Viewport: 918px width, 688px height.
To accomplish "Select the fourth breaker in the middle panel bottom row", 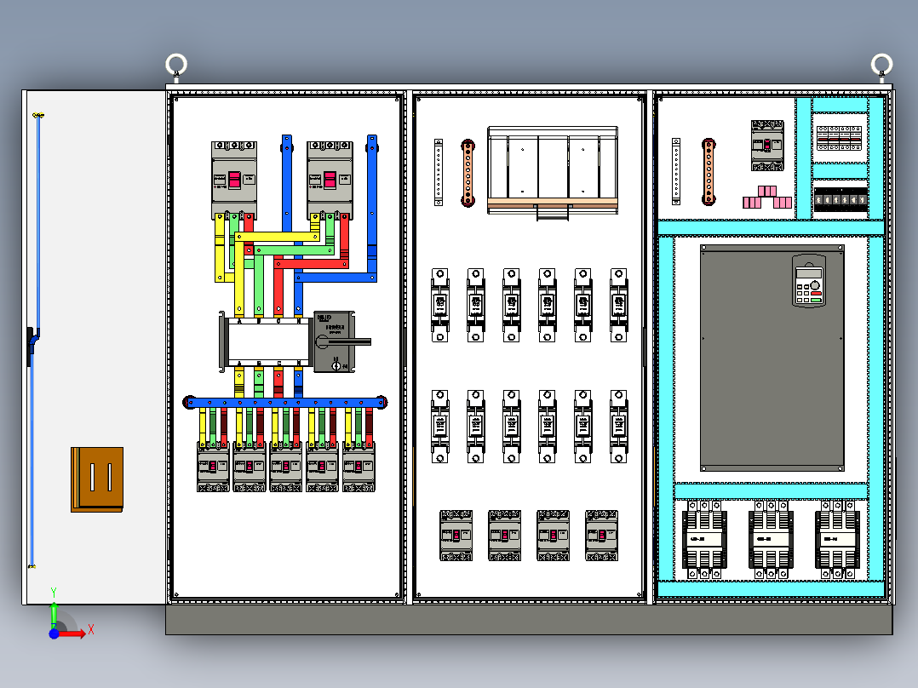I will click(x=602, y=536).
